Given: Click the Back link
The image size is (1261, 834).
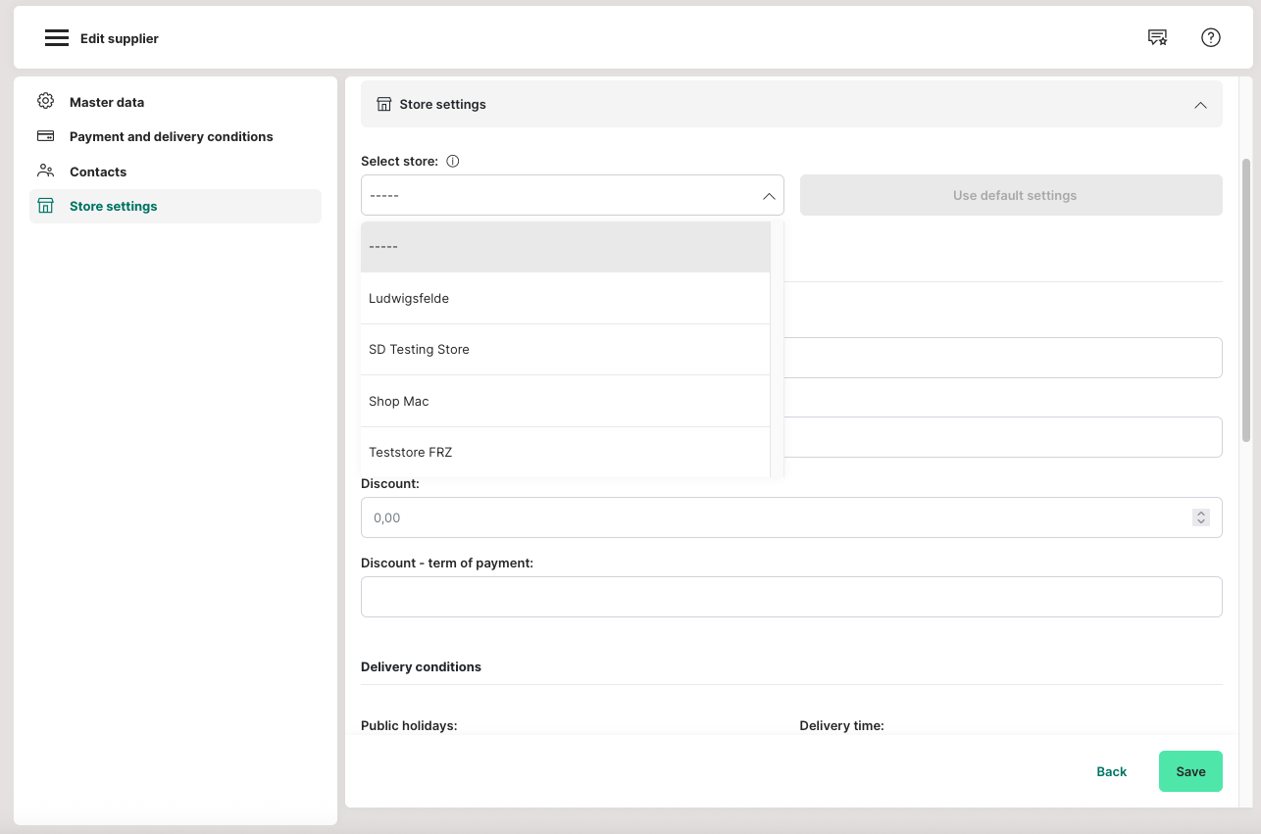Looking at the screenshot, I should click(1111, 771).
